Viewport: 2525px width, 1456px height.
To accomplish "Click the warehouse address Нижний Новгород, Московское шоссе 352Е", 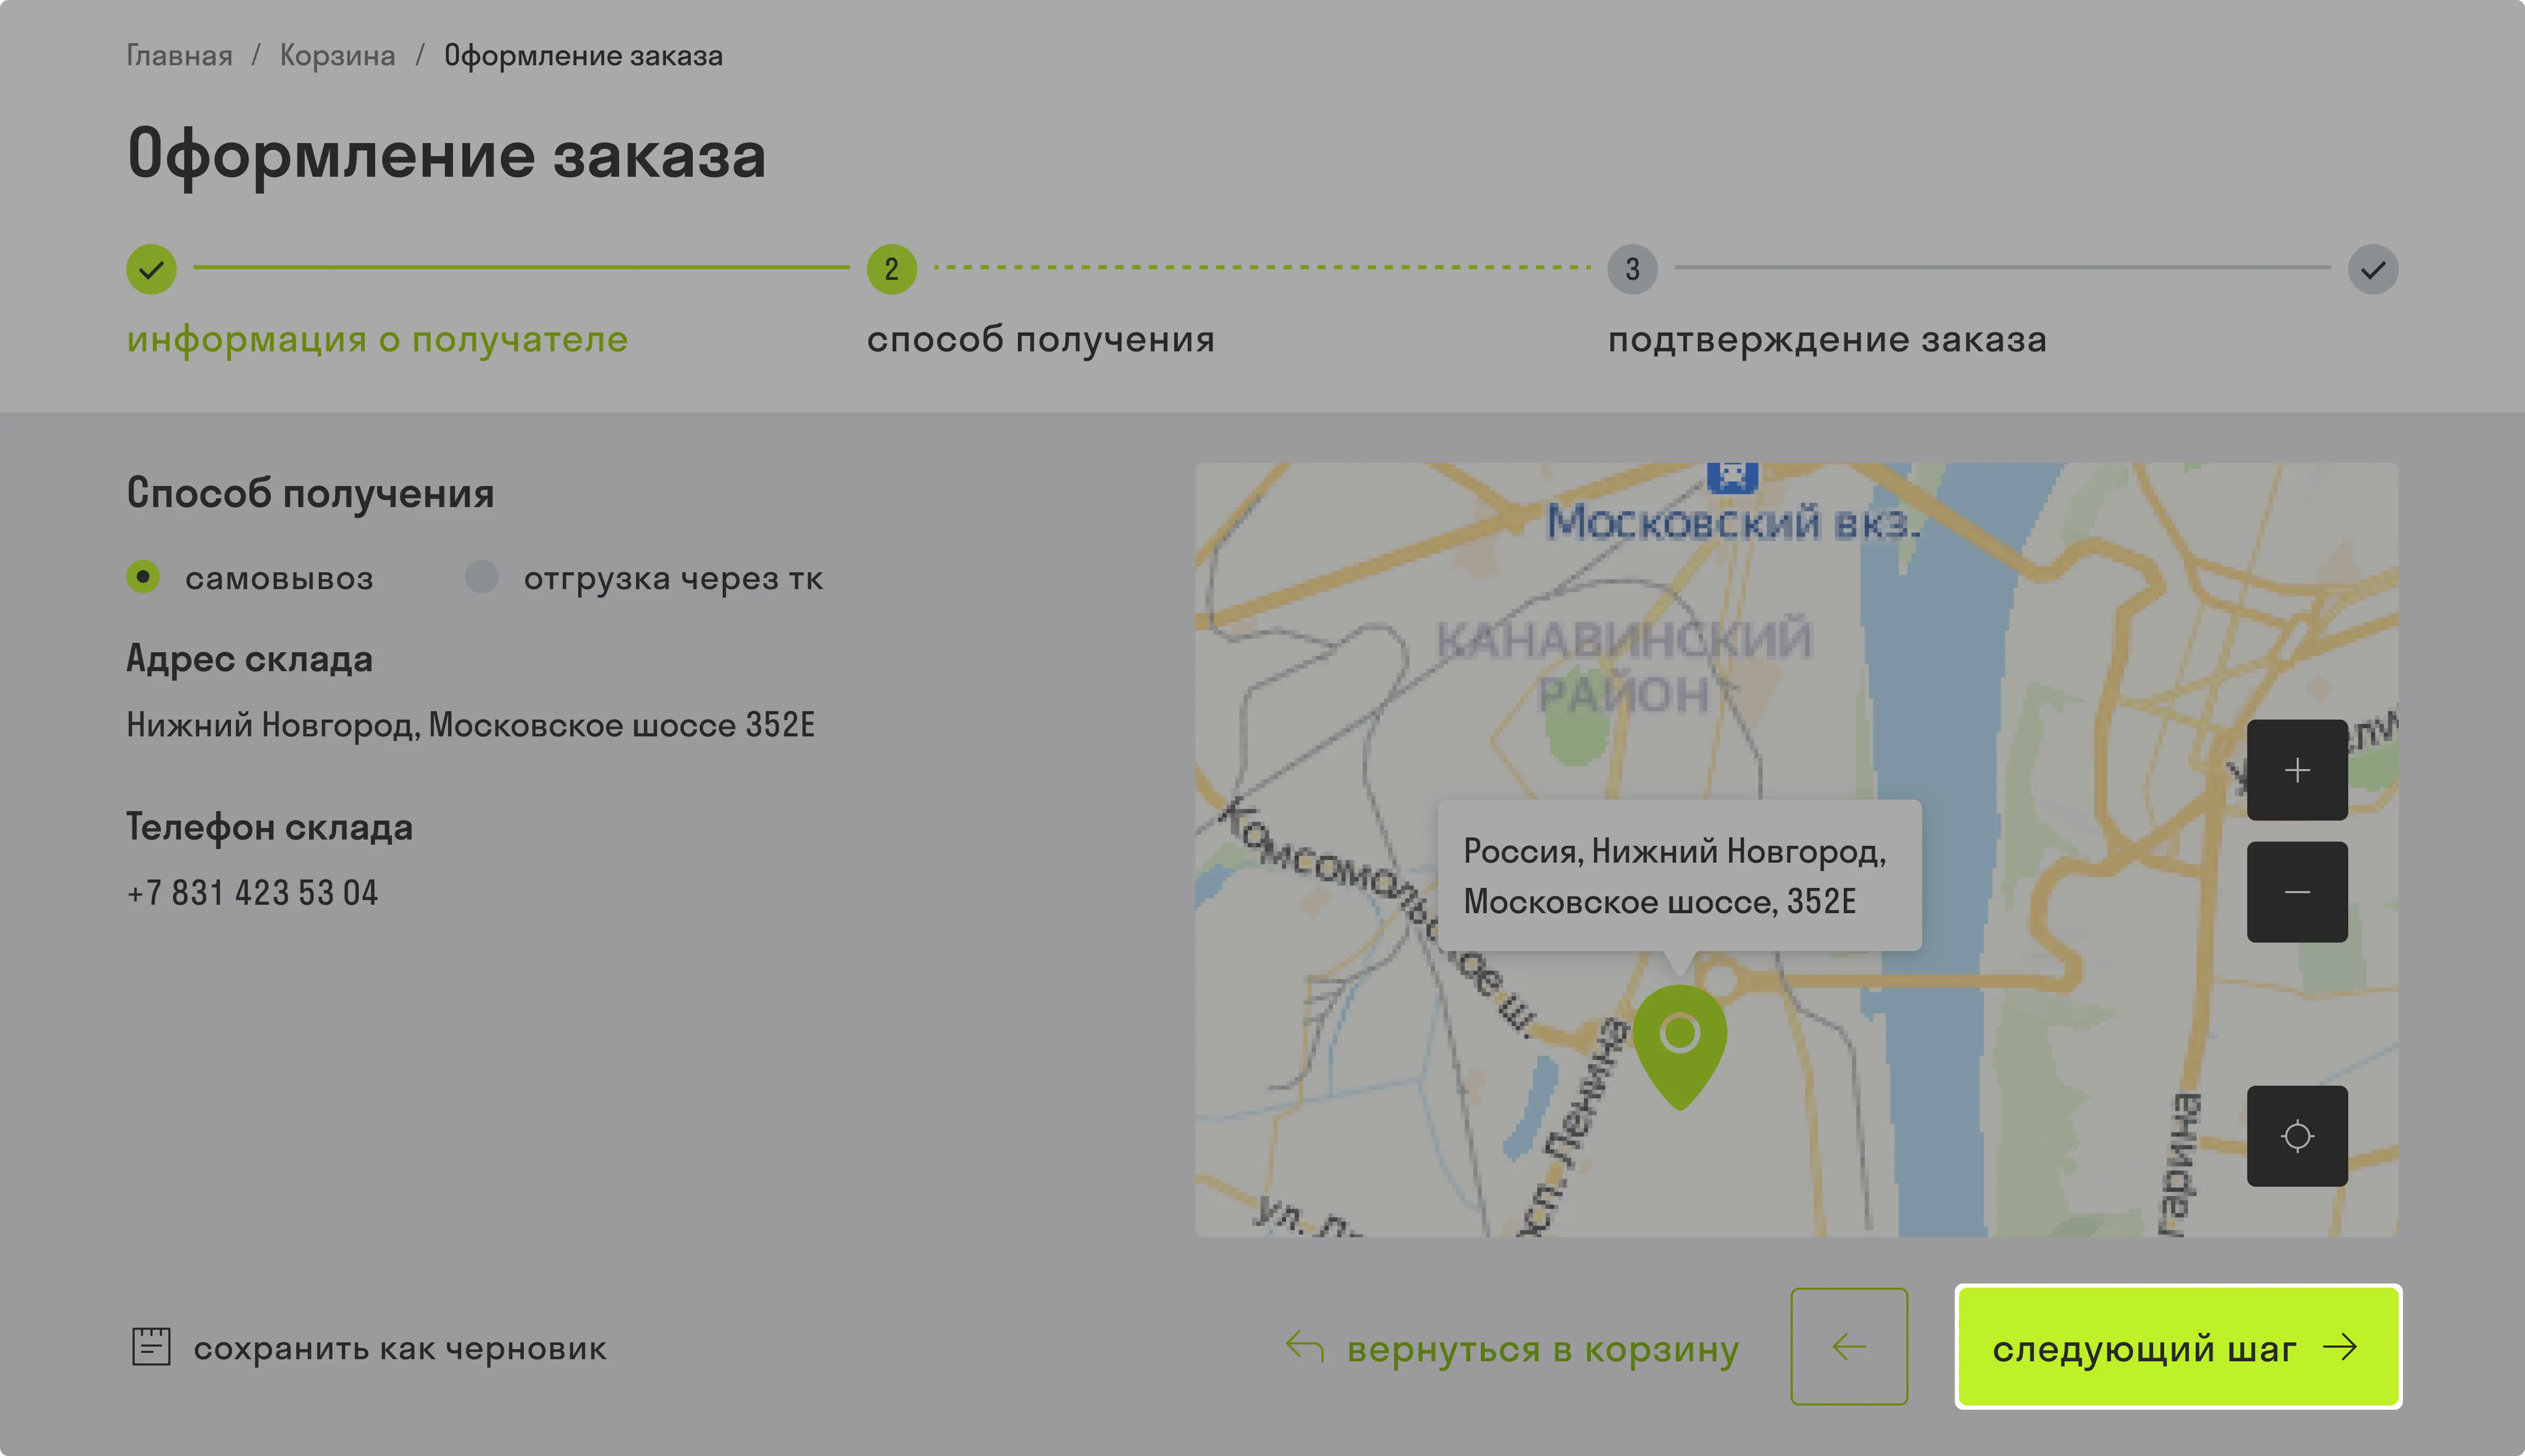I will [x=471, y=725].
